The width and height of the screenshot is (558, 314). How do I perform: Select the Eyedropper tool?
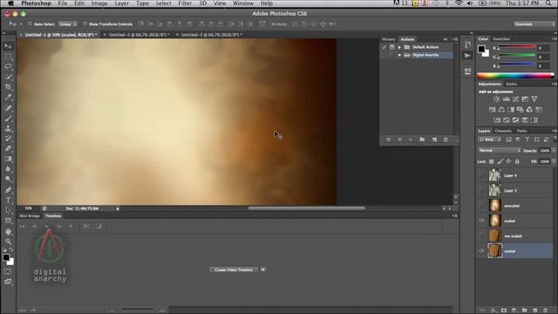tap(8, 97)
